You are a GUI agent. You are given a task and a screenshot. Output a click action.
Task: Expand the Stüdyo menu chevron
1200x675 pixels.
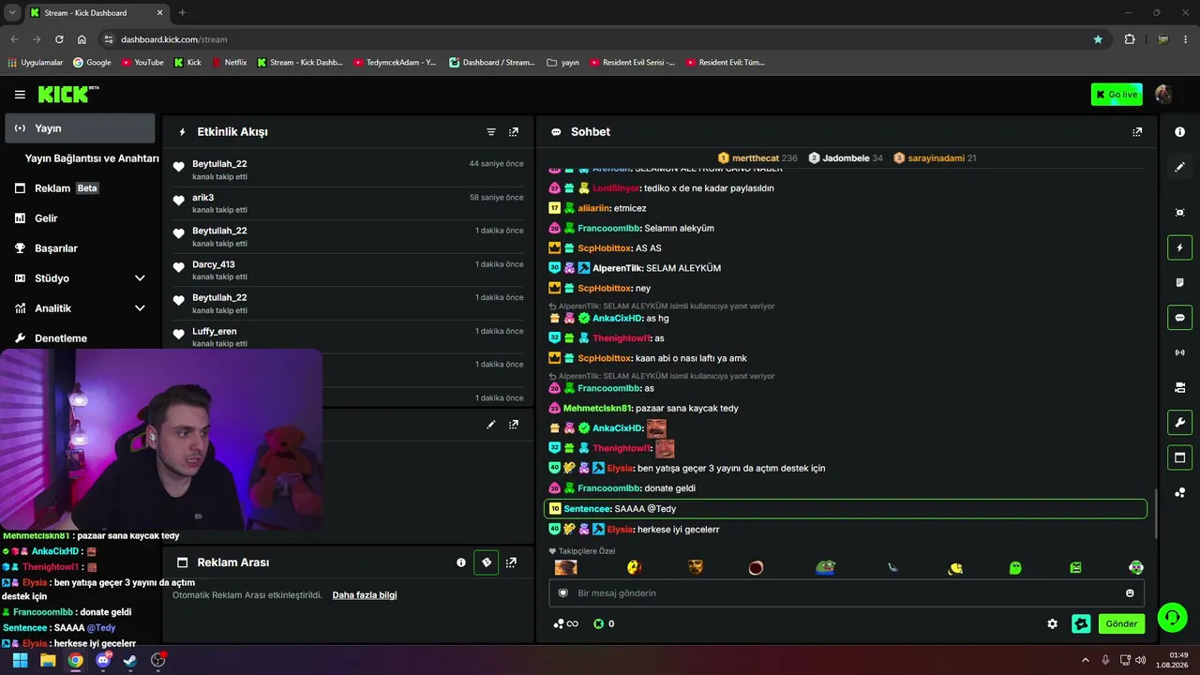point(140,278)
